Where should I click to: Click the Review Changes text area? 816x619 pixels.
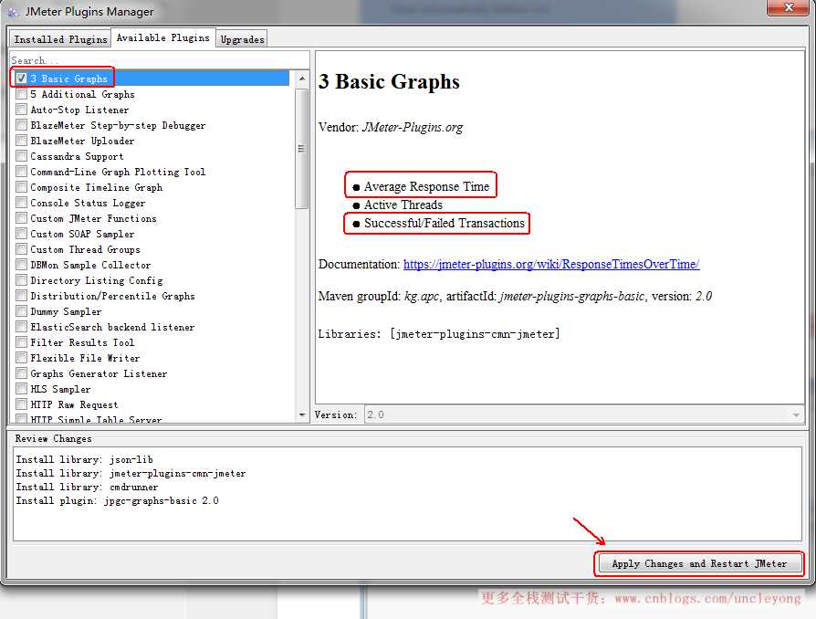(407, 494)
